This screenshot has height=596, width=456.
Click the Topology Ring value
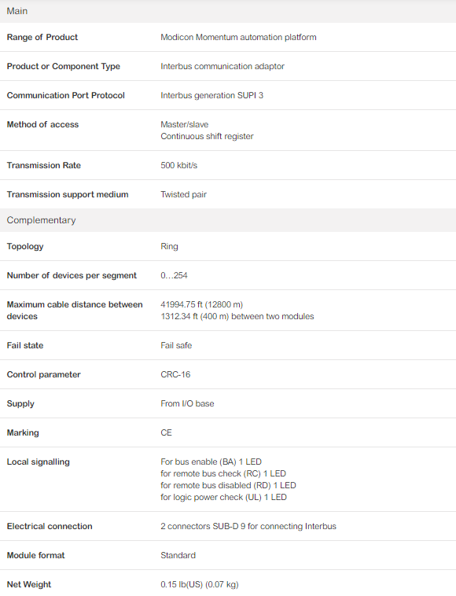pos(169,246)
